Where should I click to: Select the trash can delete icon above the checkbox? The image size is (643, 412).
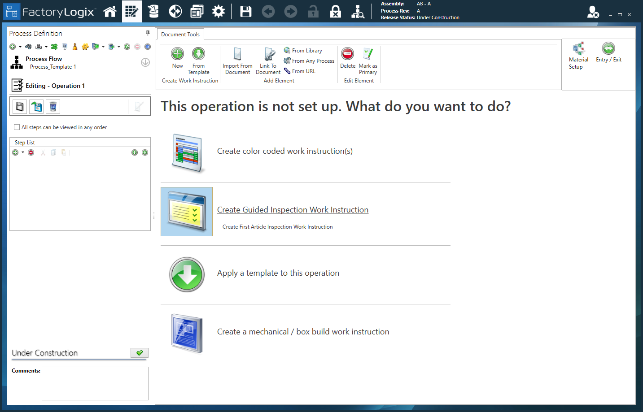point(53,106)
